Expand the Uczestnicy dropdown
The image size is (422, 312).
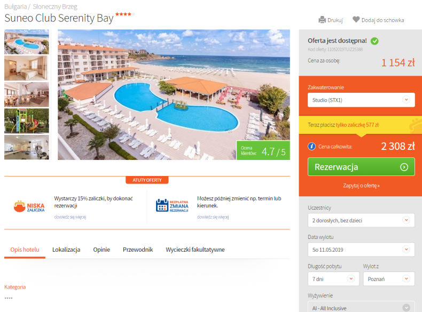[361, 220]
